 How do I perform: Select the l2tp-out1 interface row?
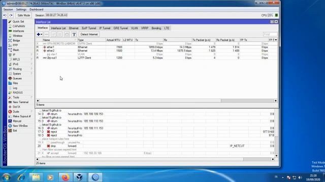pyautogui.click(x=157, y=58)
